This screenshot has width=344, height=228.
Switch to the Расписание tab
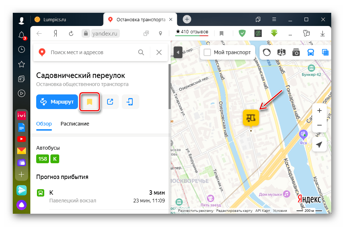[x=75, y=124]
